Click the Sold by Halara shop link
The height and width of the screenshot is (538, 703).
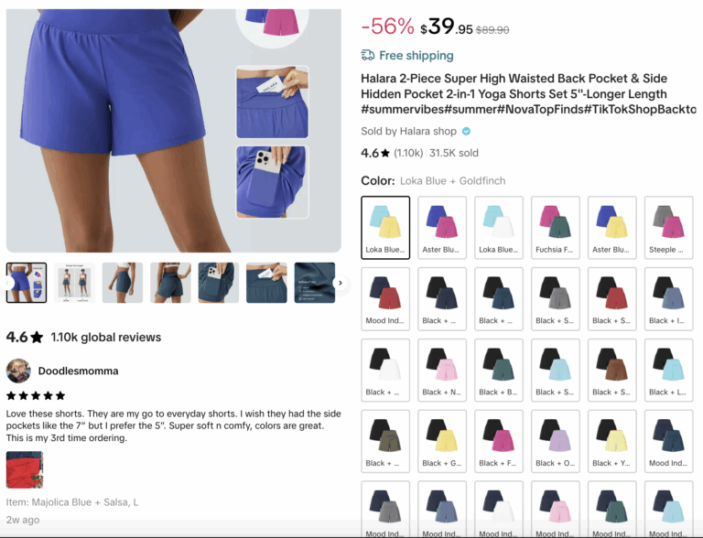pos(408,132)
